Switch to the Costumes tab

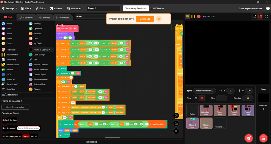click(x=26, y=17)
